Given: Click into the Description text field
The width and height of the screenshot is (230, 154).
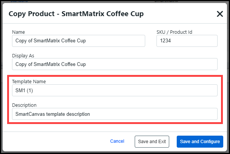Looking at the screenshot, I should [x=114, y=114].
